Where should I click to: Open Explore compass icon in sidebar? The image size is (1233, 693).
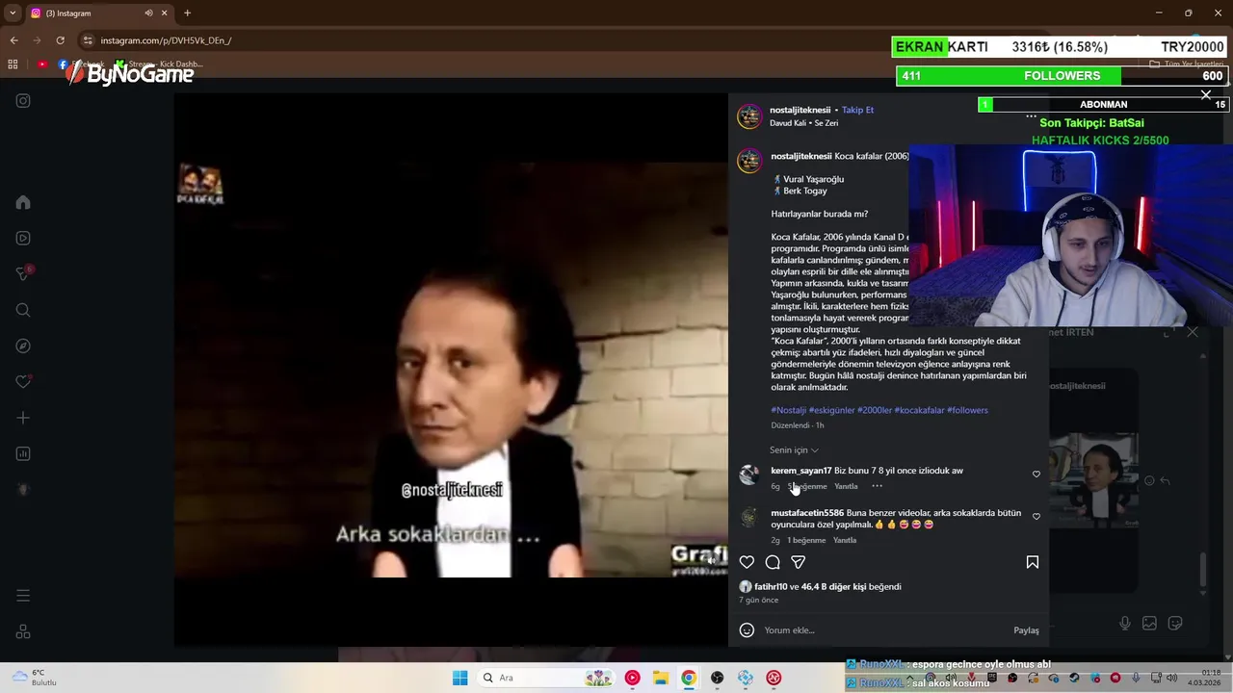(23, 346)
